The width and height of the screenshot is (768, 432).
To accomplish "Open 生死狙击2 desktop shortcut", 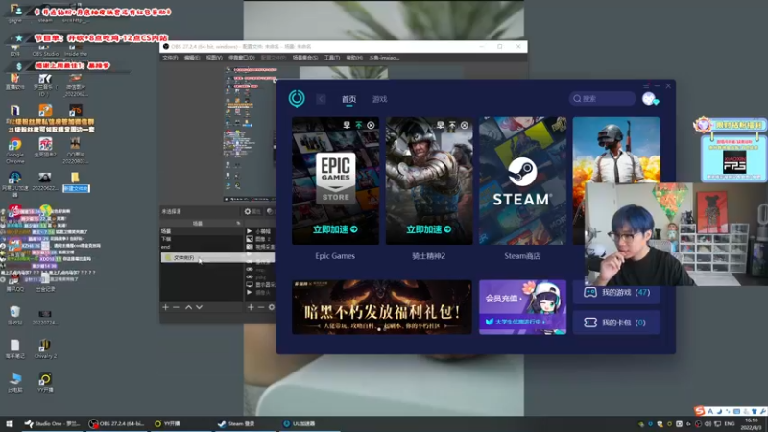I will tap(45, 147).
